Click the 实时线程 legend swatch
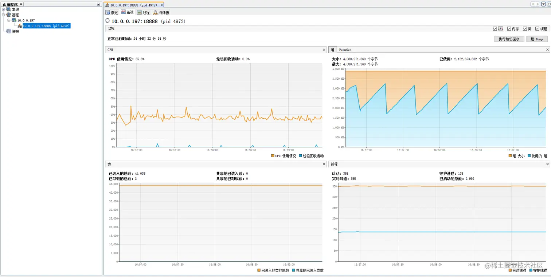Screen dimensions: 551x277 pyautogui.click(x=510, y=270)
